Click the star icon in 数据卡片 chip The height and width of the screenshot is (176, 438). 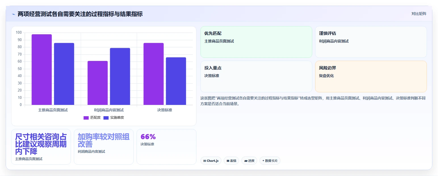click(x=263, y=161)
